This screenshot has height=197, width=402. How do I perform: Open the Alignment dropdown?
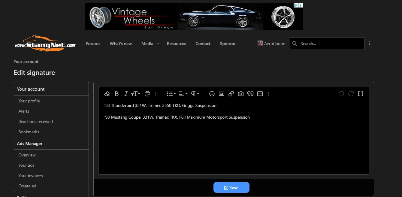coord(183,94)
